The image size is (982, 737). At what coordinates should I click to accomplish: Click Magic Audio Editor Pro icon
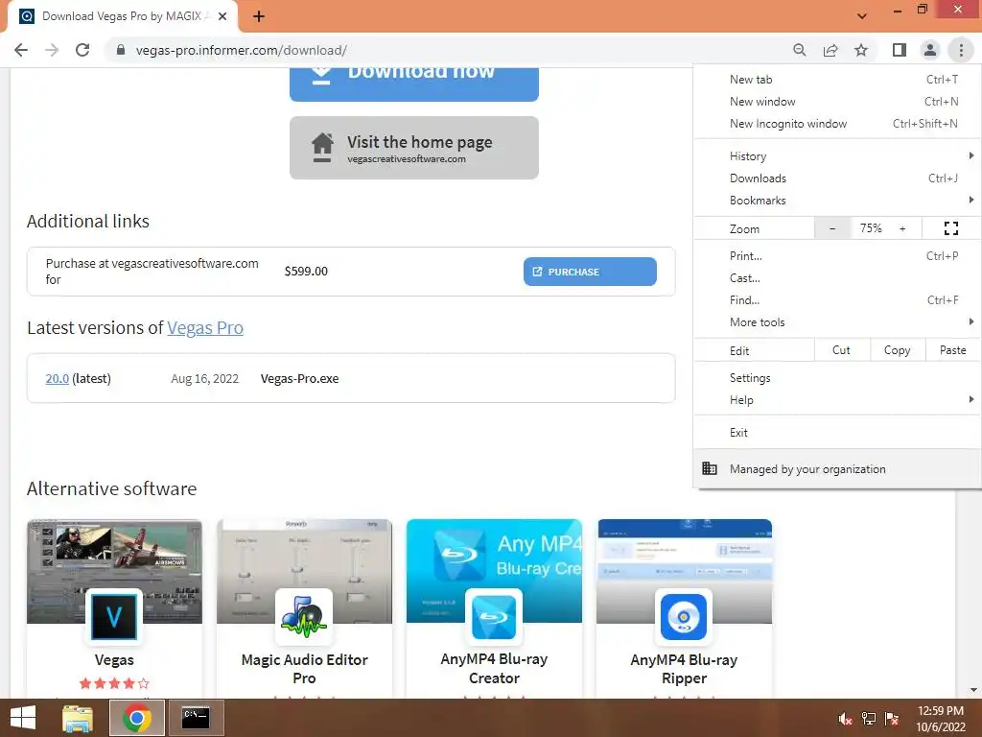(x=304, y=617)
